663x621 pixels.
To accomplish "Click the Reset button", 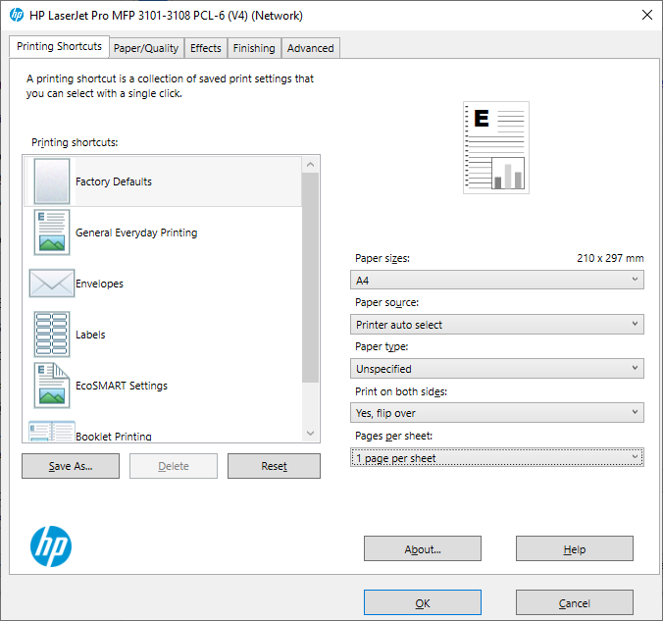I will pyautogui.click(x=274, y=466).
